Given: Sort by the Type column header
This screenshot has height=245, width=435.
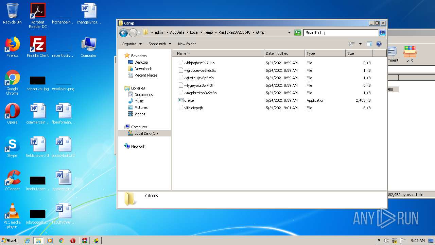Looking at the screenshot, I should (325, 53).
